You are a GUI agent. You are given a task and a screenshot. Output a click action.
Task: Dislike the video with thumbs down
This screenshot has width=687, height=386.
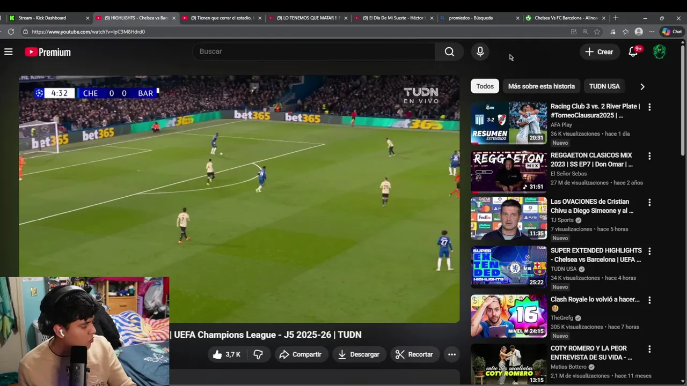tap(258, 354)
